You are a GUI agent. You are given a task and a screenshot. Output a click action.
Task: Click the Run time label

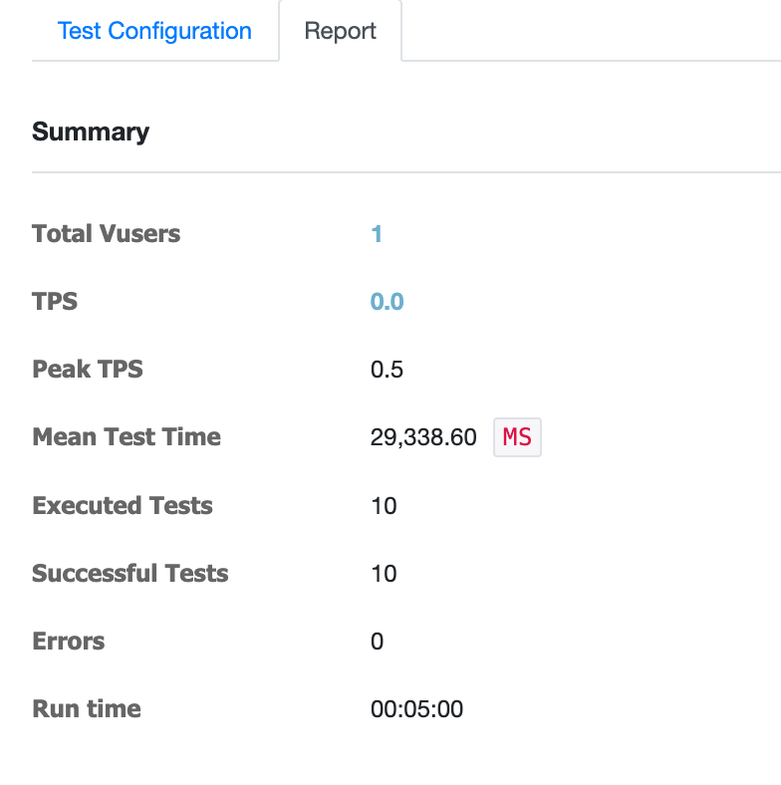point(87,709)
